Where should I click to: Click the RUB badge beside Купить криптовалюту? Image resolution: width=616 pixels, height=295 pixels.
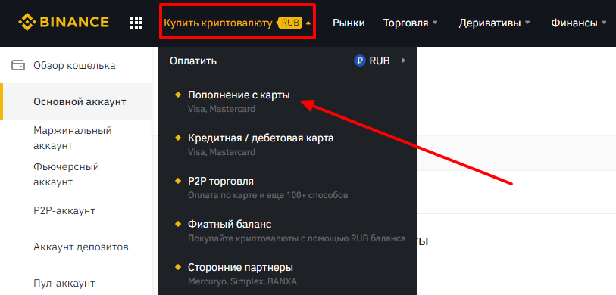290,23
